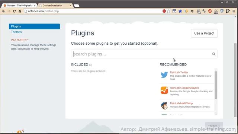Click the 'IN A HURRY?' heading
Viewport: 238px width, 134px height.
(x=19, y=40)
